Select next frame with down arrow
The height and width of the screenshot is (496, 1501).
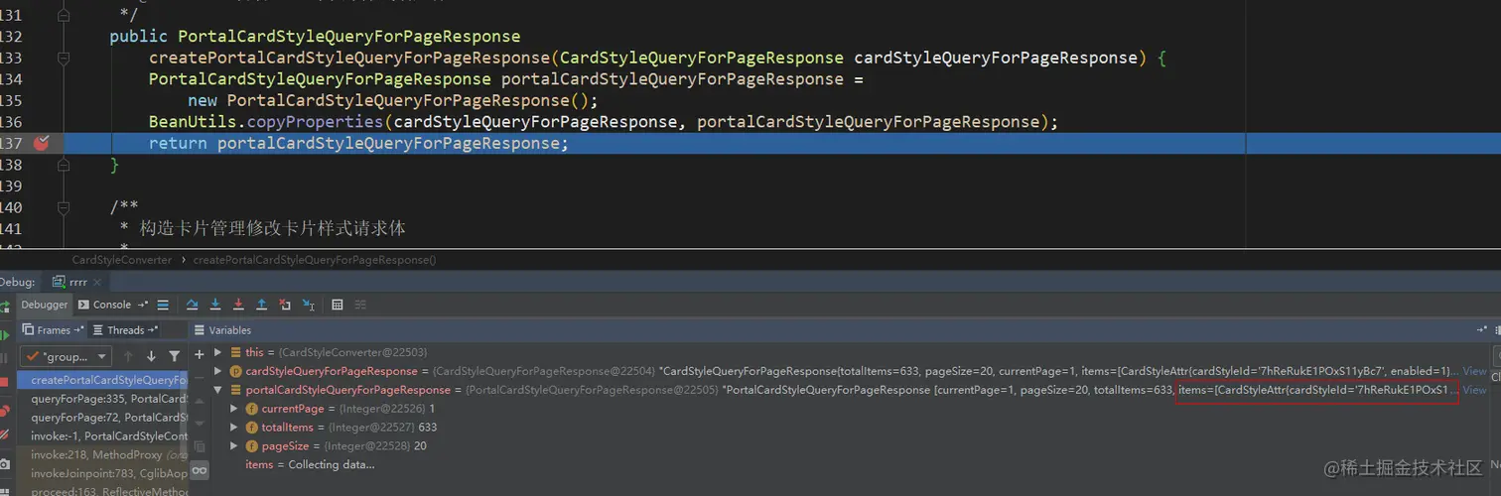click(151, 356)
